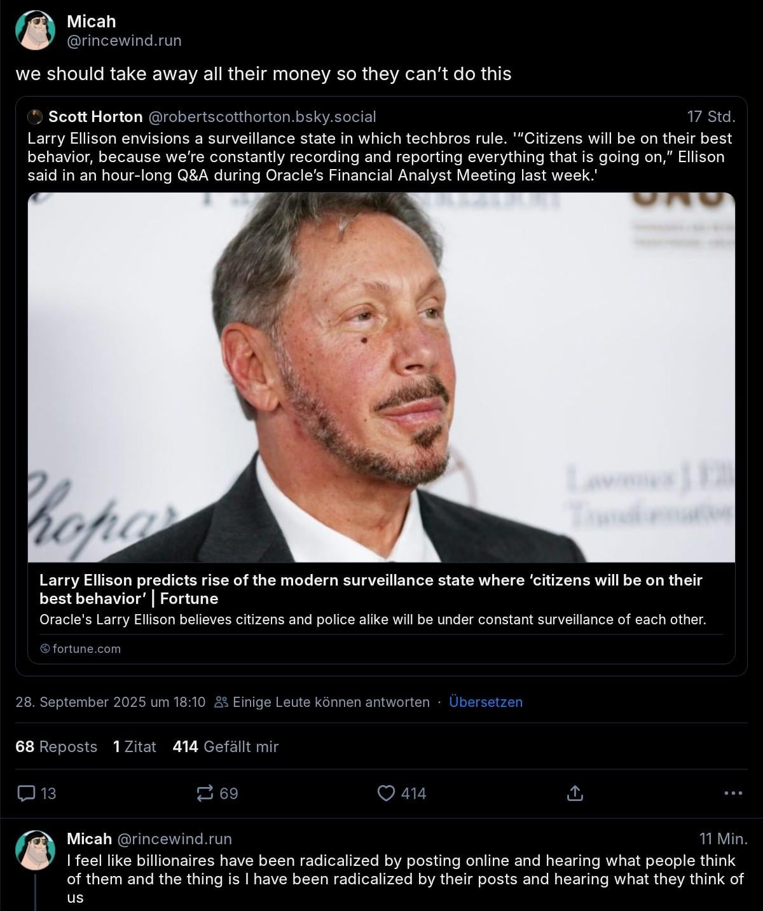Open the 11 Min. reply timestamp
Viewport: 763px width, 911px height.
click(x=724, y=839)
